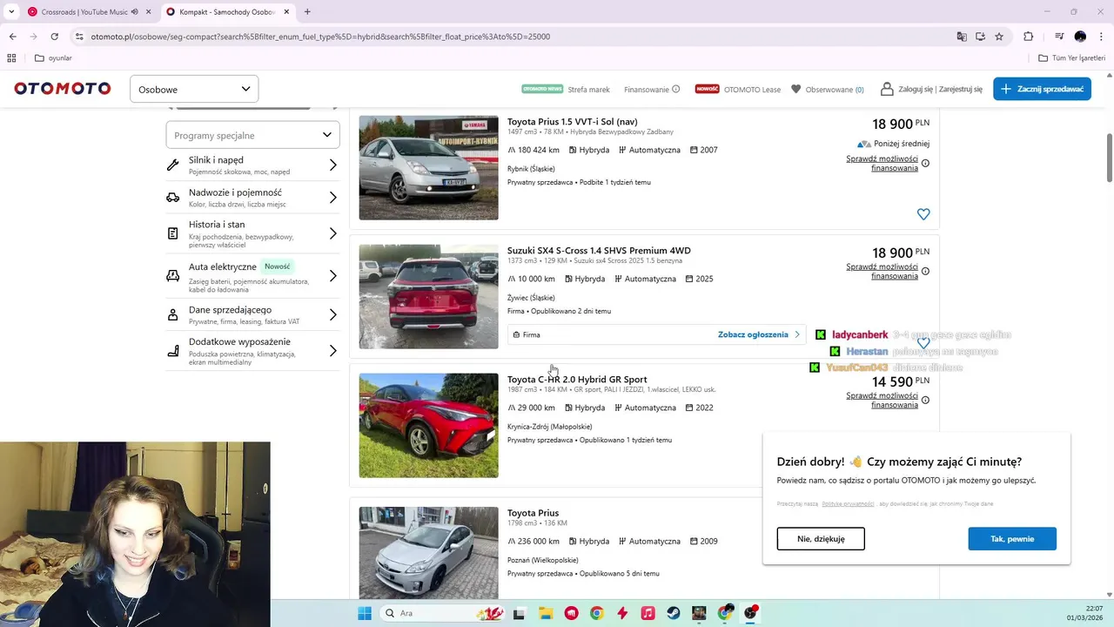Screen dimensions: 1114x627
Task: Open the Programy specjalne dropdown
Action: tap(252, 135)
